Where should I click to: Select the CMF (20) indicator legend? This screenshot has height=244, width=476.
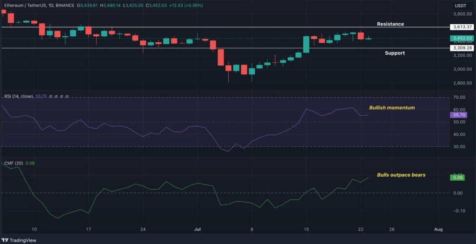tap(13, 163)
